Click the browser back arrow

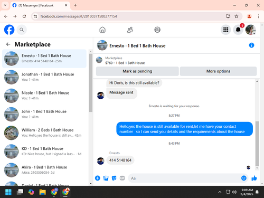click(6, 16)
